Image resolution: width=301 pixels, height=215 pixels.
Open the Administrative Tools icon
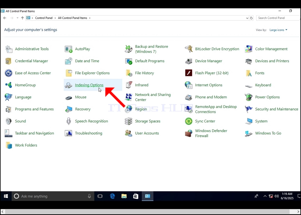(9, 49)
